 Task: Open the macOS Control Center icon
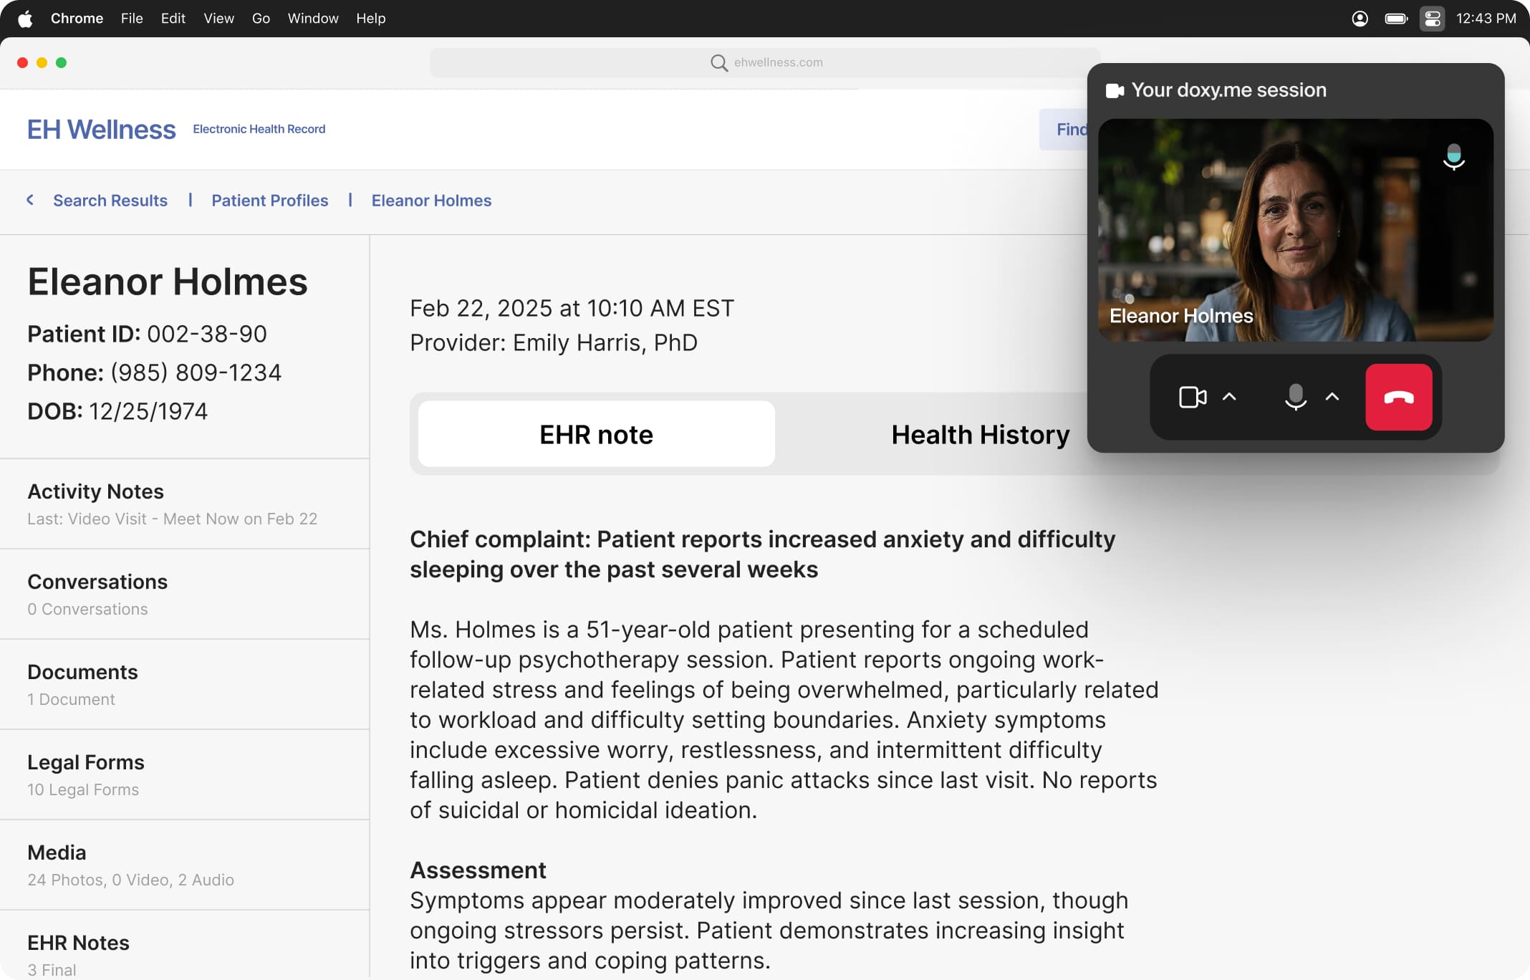(1432, 19)
